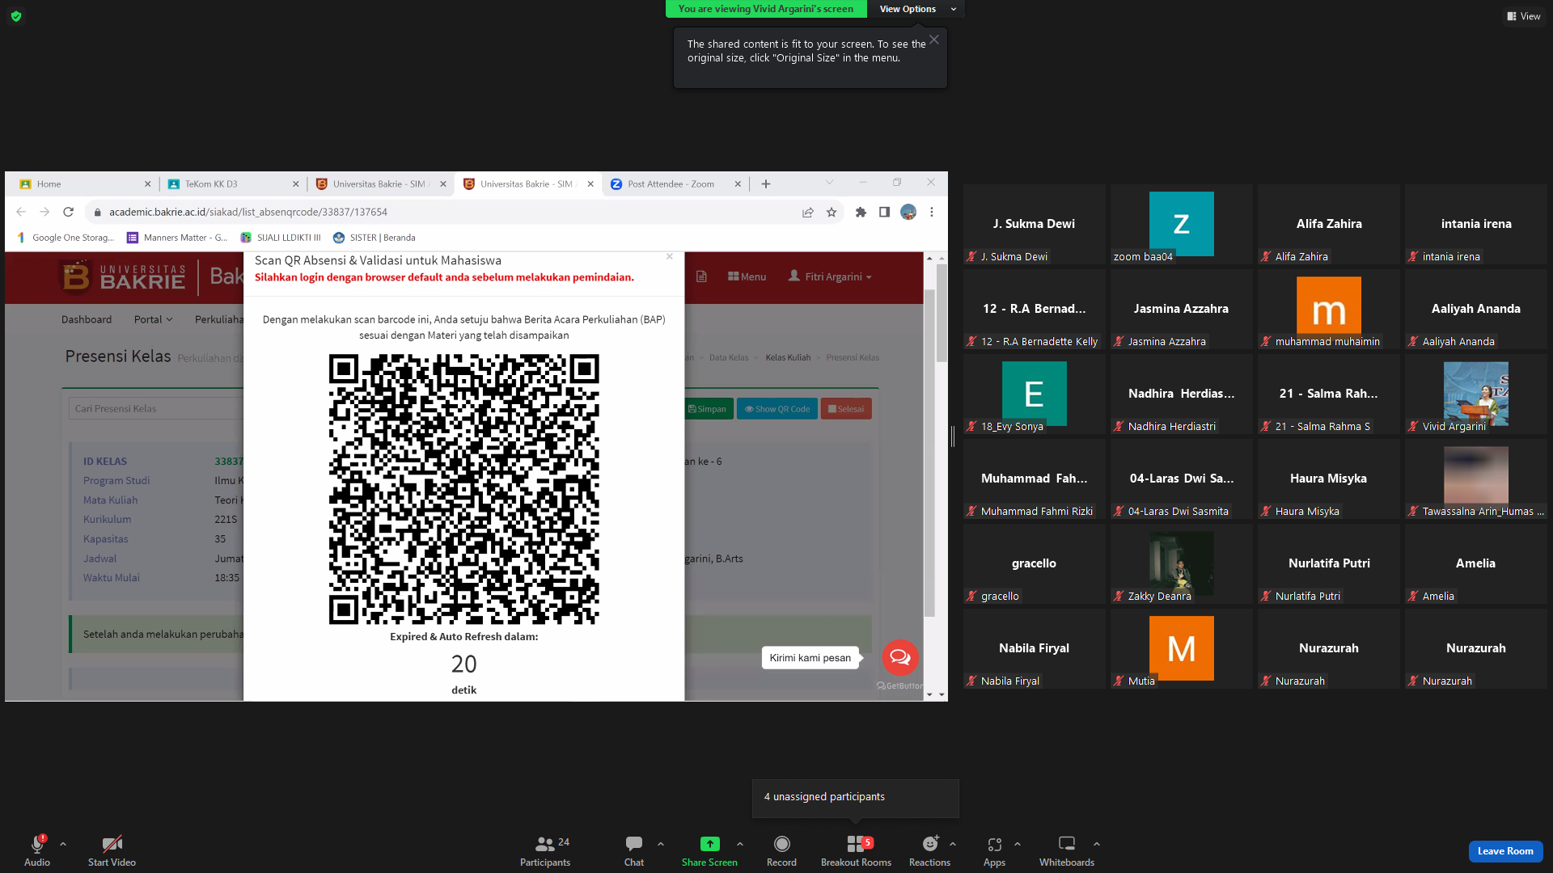
Task: Select Vivid Argarini's video thumbnail
Action: [1475, 394]
